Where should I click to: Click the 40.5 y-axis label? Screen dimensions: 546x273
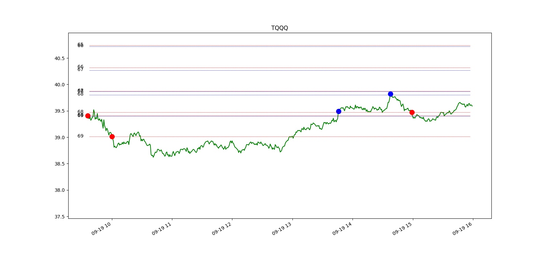(59, 58)
